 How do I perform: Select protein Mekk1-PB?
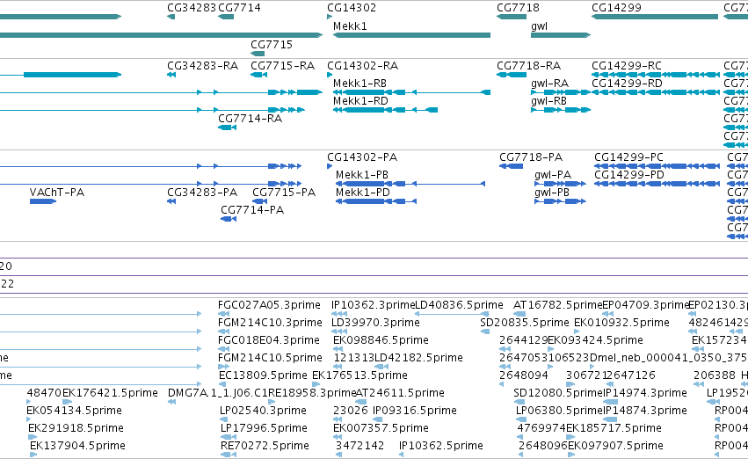362,175
